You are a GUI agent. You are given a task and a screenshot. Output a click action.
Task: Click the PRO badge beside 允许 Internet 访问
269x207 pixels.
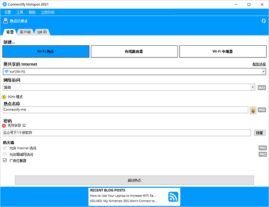click(x=262, y=148)
